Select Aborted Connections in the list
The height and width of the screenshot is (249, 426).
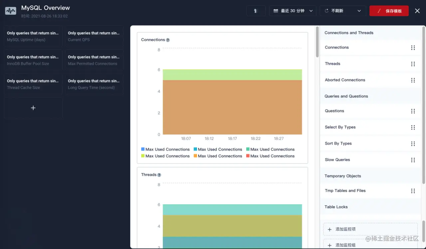[x=370, y=80]
